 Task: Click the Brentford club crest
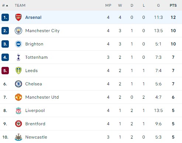(x=18, y=124)
